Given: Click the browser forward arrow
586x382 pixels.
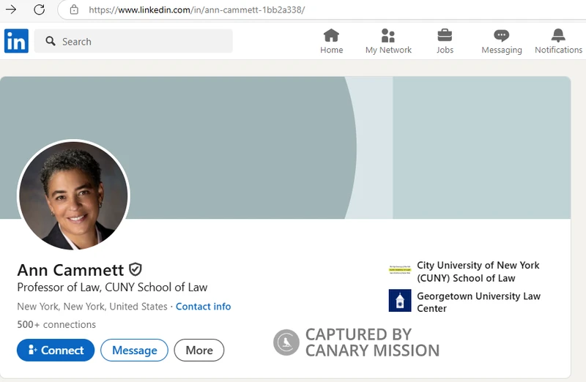Looking at the screenshot, I should pos(11,10).
